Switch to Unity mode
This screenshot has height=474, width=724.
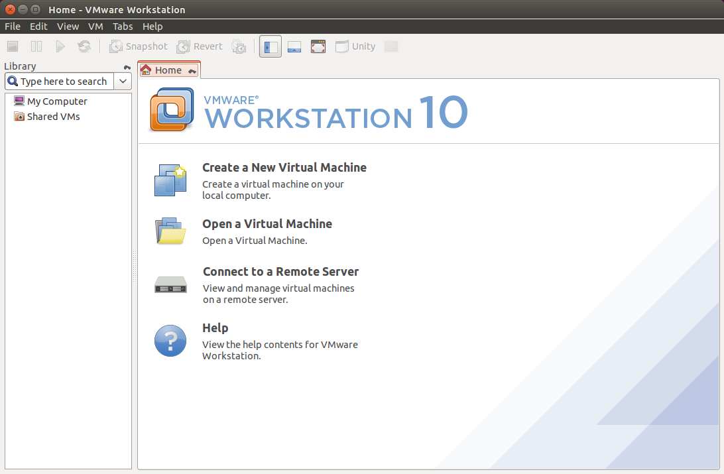[x=355, y=46]
